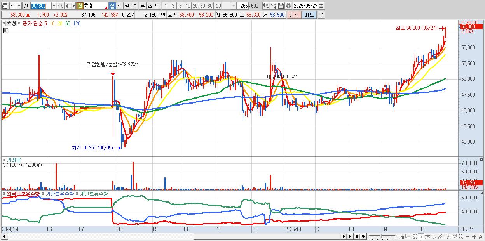Select the 월 monthly chart period

(127, 6)
